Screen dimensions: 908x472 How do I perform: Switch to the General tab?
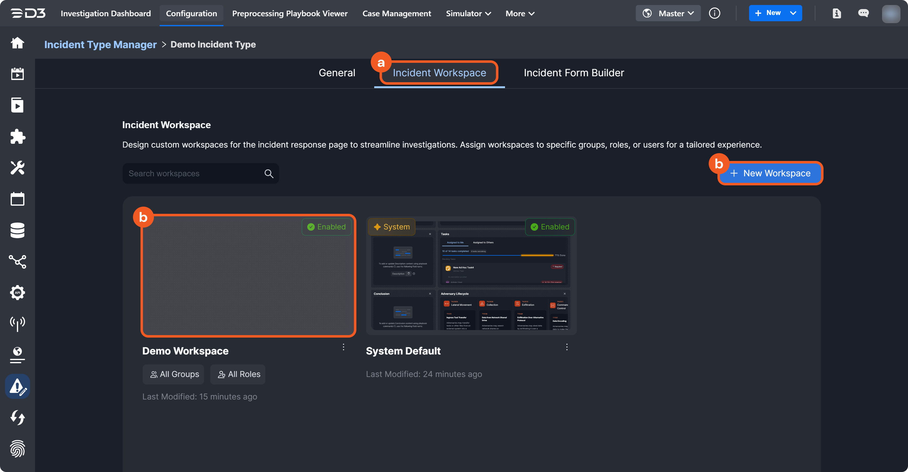pyautogui.click(x=337, y=73)
